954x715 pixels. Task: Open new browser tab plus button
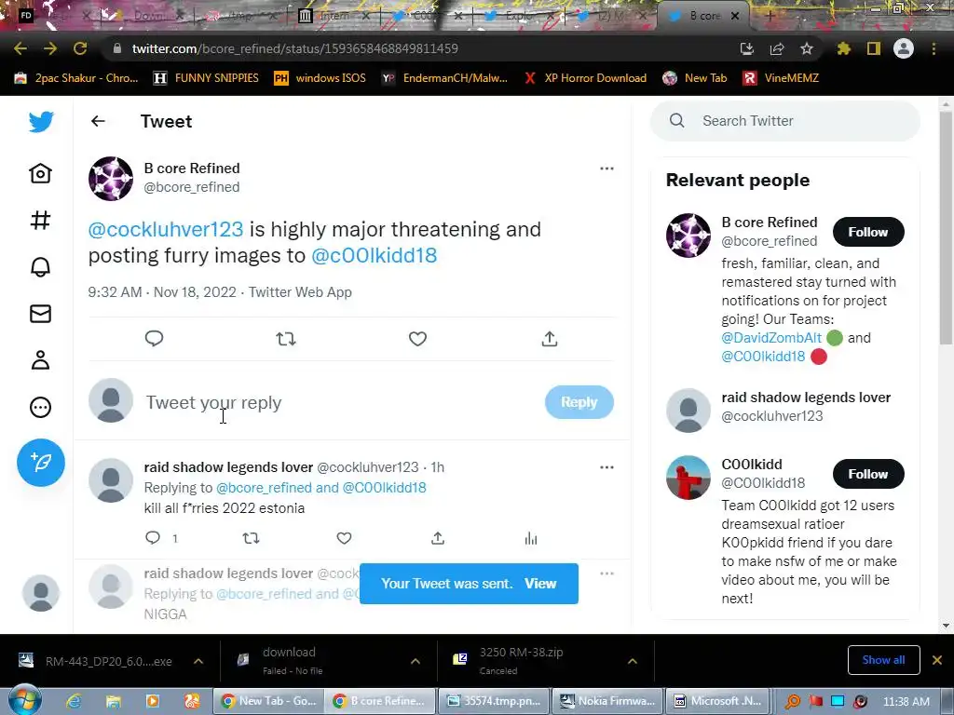[770, 16]
